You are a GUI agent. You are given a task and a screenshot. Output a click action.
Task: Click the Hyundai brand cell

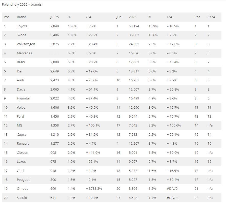coord(23,98)
